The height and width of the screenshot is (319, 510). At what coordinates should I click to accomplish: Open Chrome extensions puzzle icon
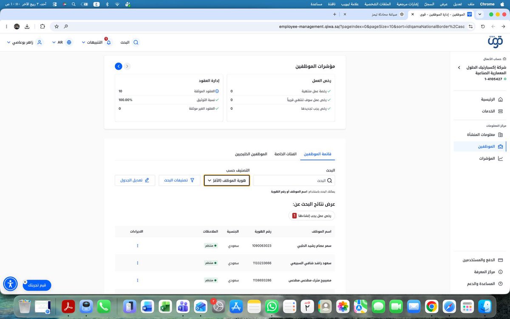[x=42, y=26]
